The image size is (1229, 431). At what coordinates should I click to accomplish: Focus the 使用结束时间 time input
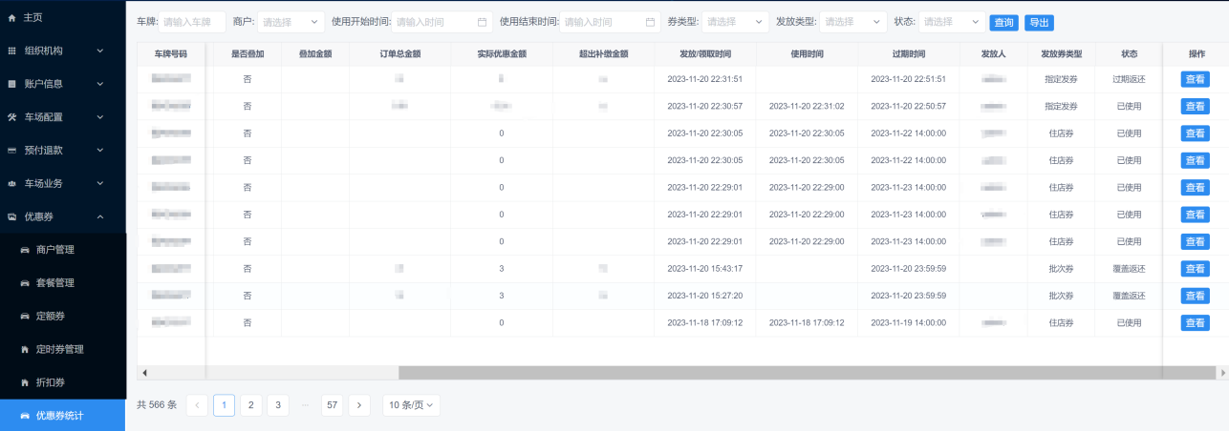point(610,22)
